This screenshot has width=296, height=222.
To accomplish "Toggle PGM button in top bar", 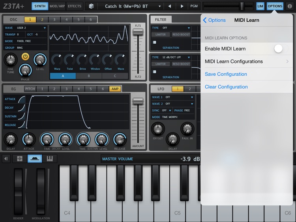I will 194,6.
